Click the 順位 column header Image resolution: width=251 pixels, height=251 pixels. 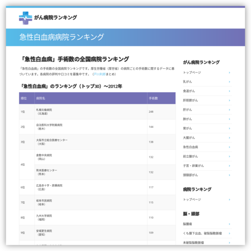click(x=27, y=98)
